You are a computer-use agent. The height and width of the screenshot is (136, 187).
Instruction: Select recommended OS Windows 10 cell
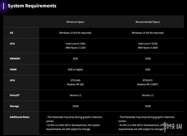tap(148, 33)
